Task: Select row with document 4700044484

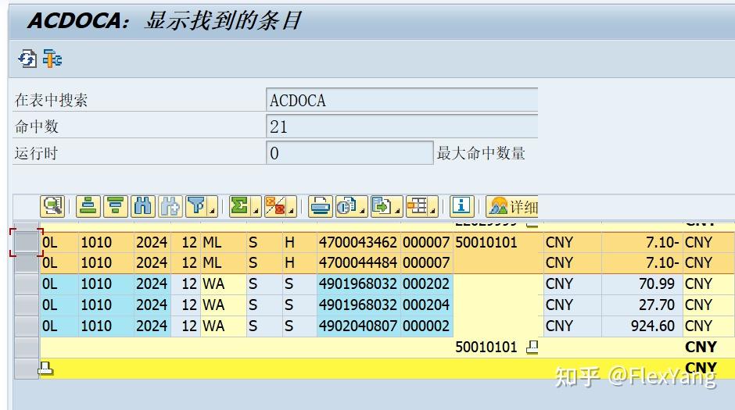Action: 27,263
